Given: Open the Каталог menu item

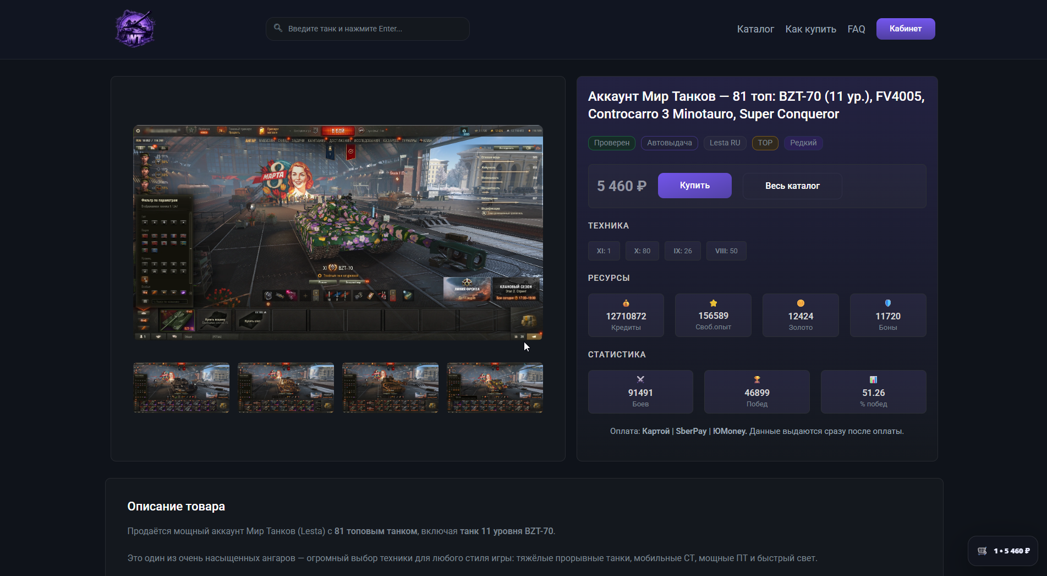Looking at the screenshot, I should [755, 29].
